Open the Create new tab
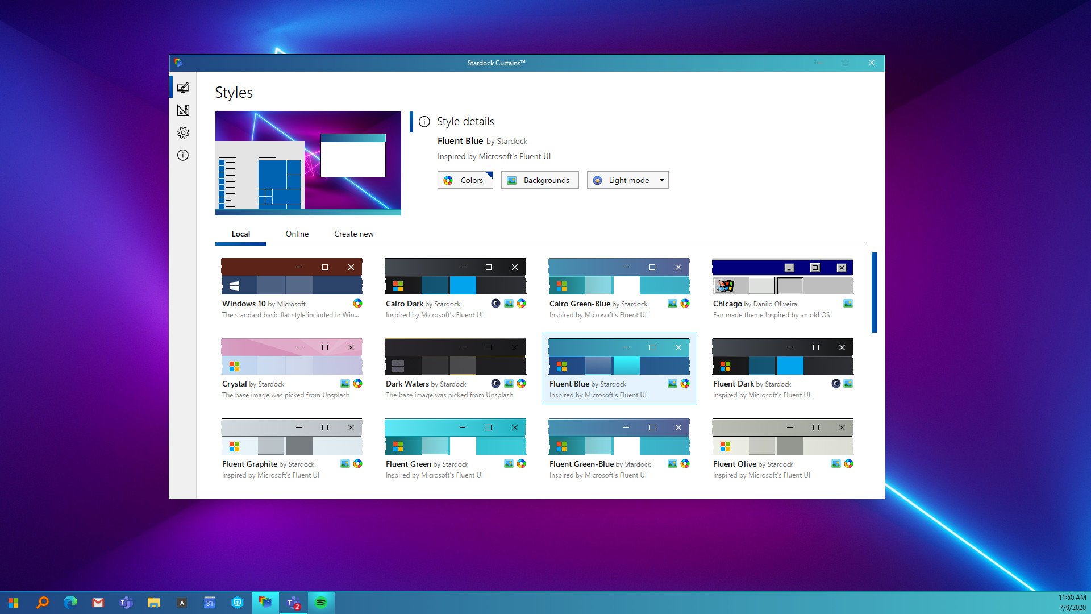1091x614 pixels. [x=353, y=234]
